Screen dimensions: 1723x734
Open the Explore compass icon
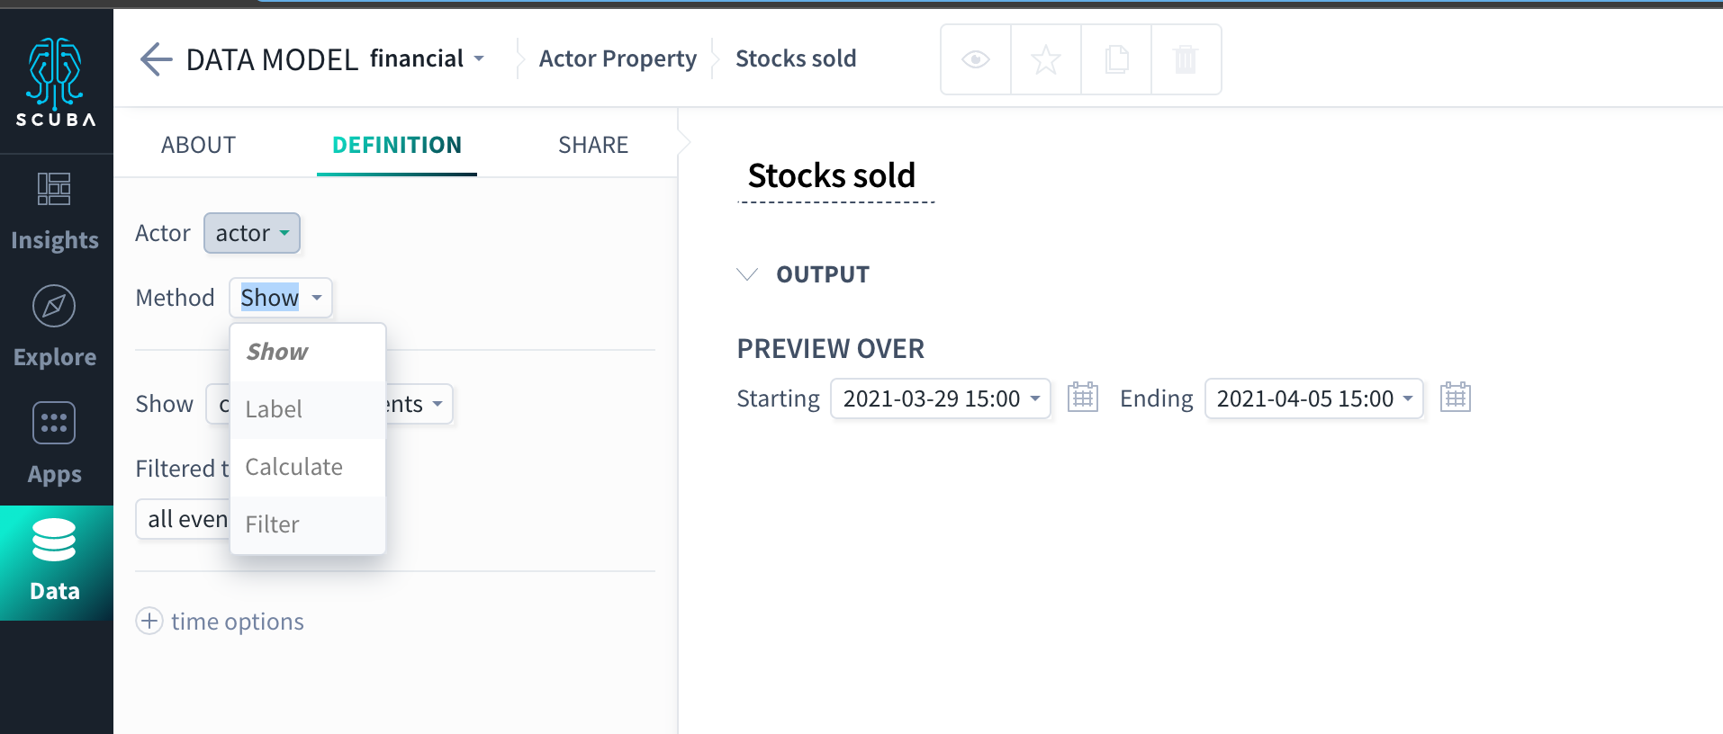[x=54, y=307]
